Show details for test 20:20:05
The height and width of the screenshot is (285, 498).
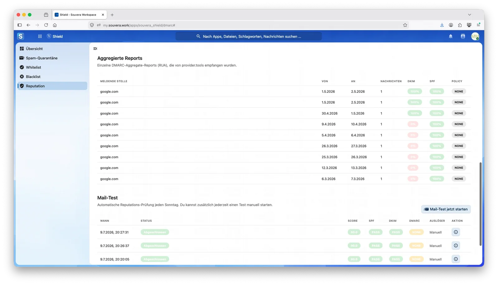(456, 259)
